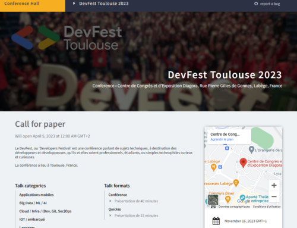Select DevFest Toulouse 2023 breadcrumb in the header
The height and width of the screenshot is (228, 297).
tap(104, 4)
